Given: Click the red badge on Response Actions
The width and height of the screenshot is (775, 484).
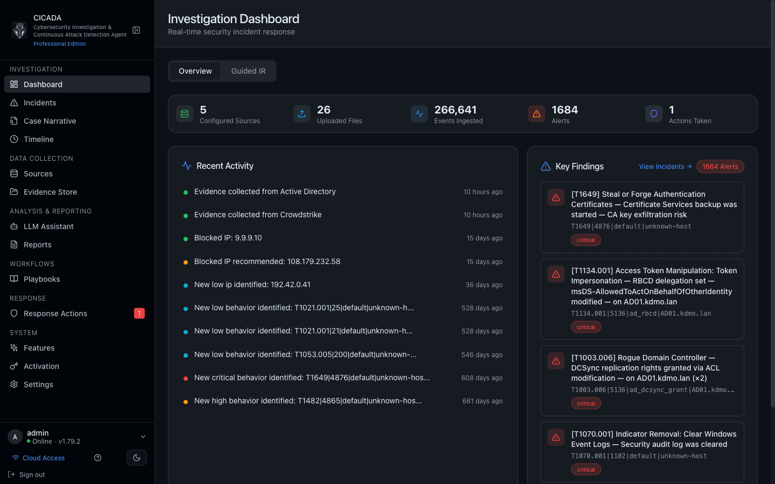Looking at the screenshot, I should coord(139,314).
